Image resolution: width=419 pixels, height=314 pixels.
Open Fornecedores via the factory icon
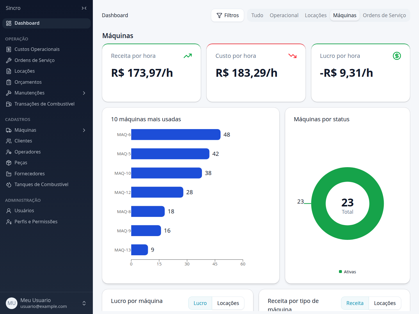coord(9,174)
